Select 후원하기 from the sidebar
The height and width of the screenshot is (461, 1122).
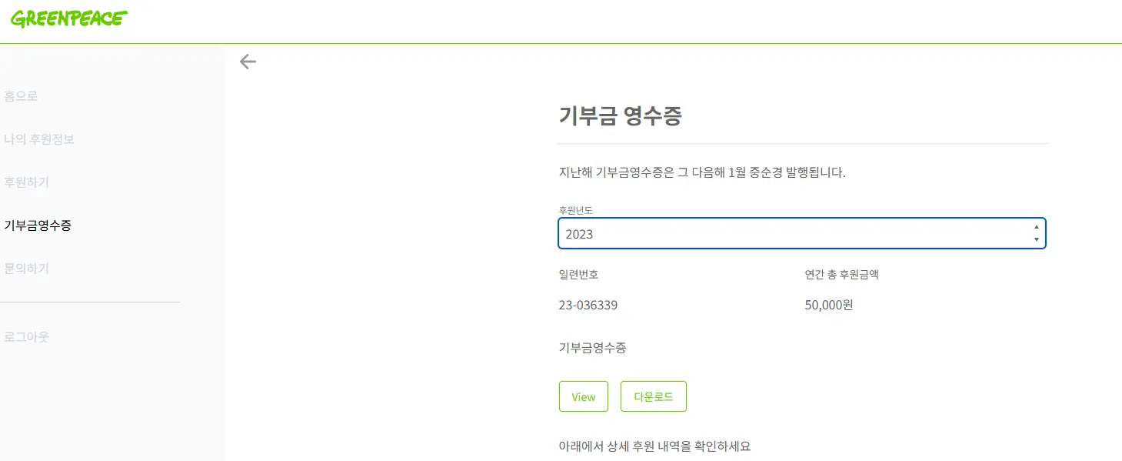tap(27, 182)
